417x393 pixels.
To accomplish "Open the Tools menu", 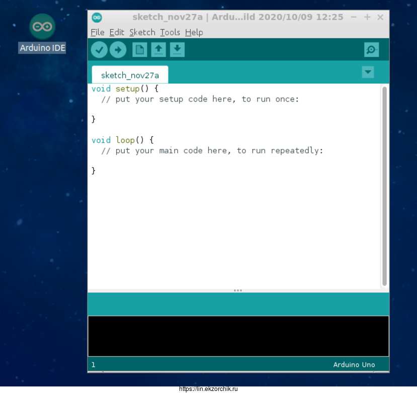I will 170,32.
